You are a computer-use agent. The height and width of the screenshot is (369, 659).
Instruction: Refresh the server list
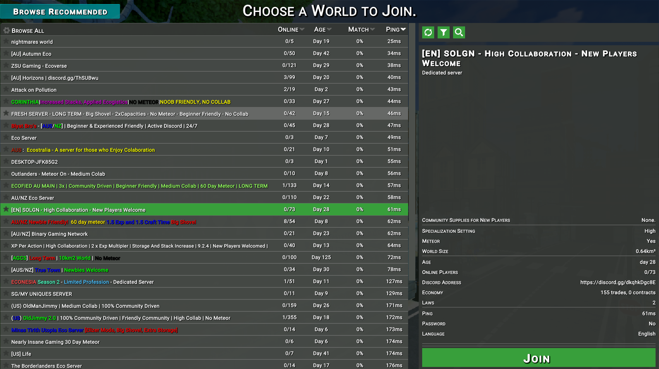[428, 32]
